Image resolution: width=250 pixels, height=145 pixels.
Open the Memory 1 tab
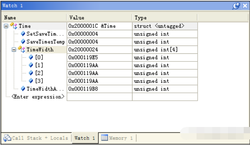[117, 138]
